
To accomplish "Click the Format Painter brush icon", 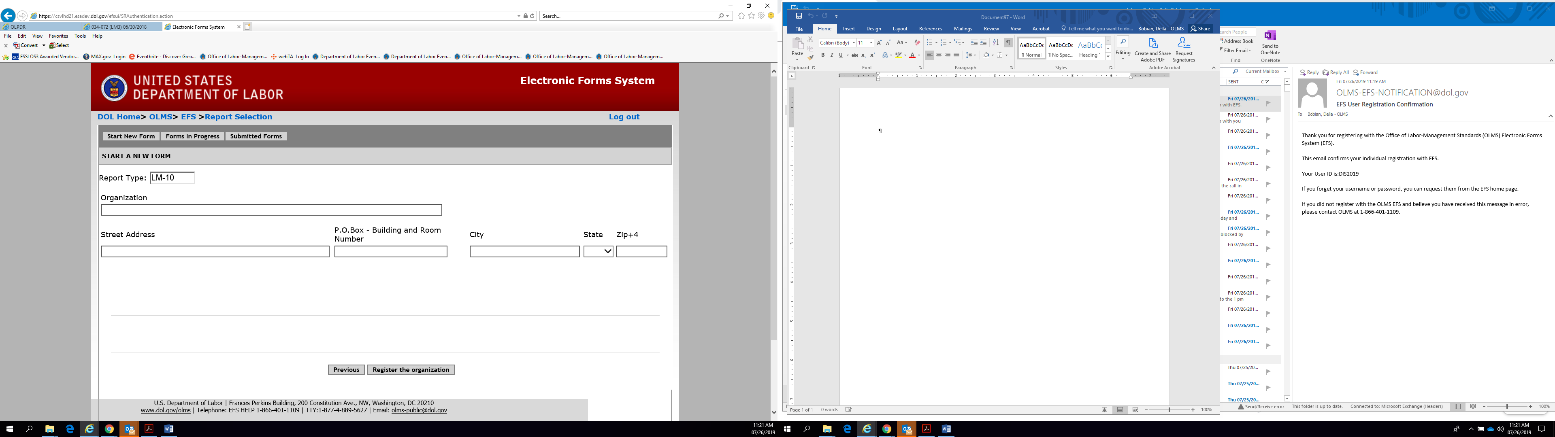I will pos(811,57).
